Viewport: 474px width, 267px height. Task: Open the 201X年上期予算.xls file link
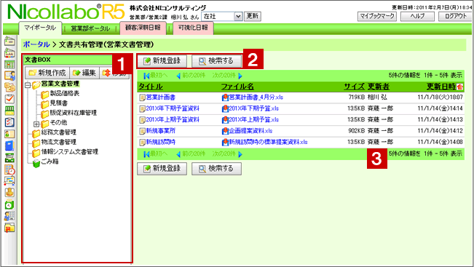pyautogui.click(x=254, y=120)
